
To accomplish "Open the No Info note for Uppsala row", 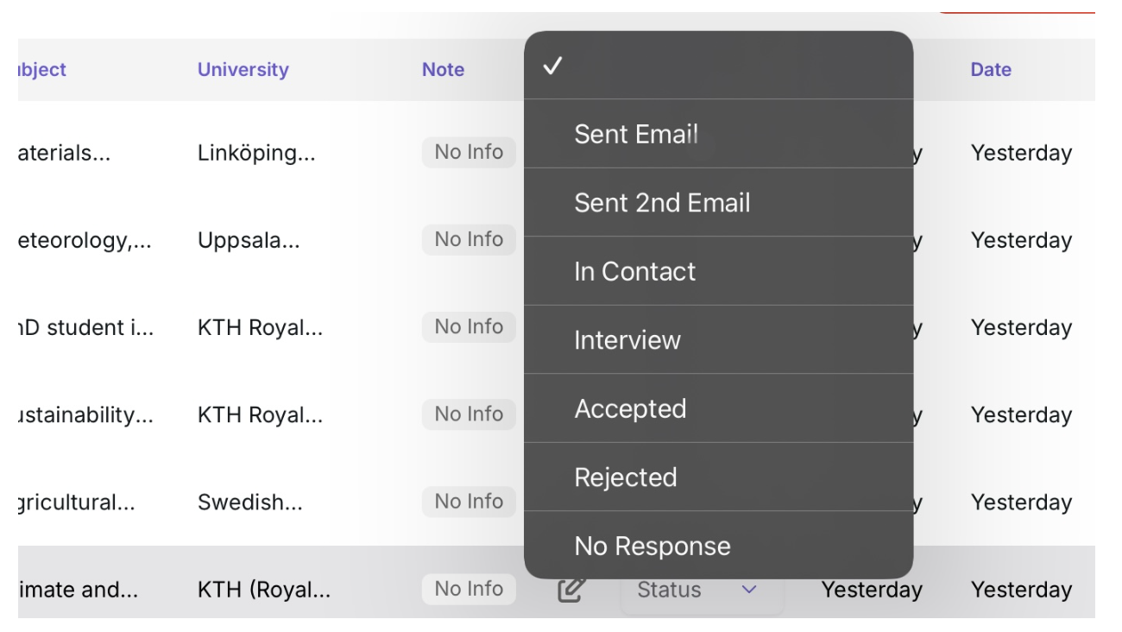I will point(469,240).
